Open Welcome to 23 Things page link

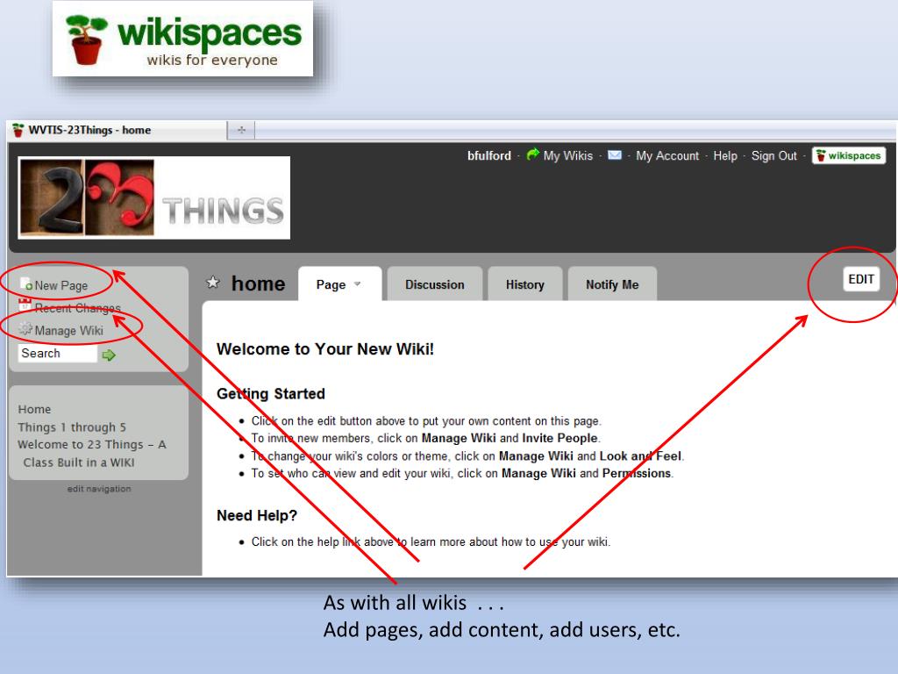coord(91,454)
